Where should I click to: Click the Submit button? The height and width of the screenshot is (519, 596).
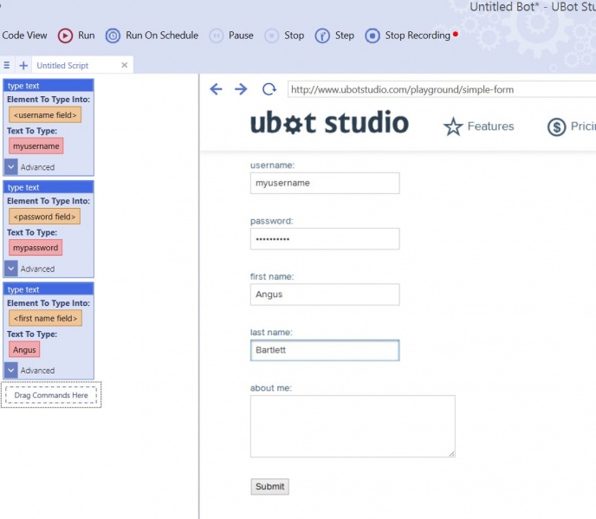click(270, 487)
